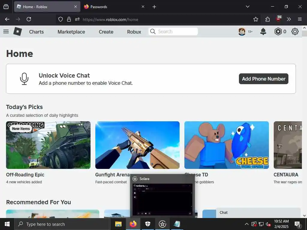
Task: Open the Firefox extensions puzzle icon
Action: tap(267, 19)
